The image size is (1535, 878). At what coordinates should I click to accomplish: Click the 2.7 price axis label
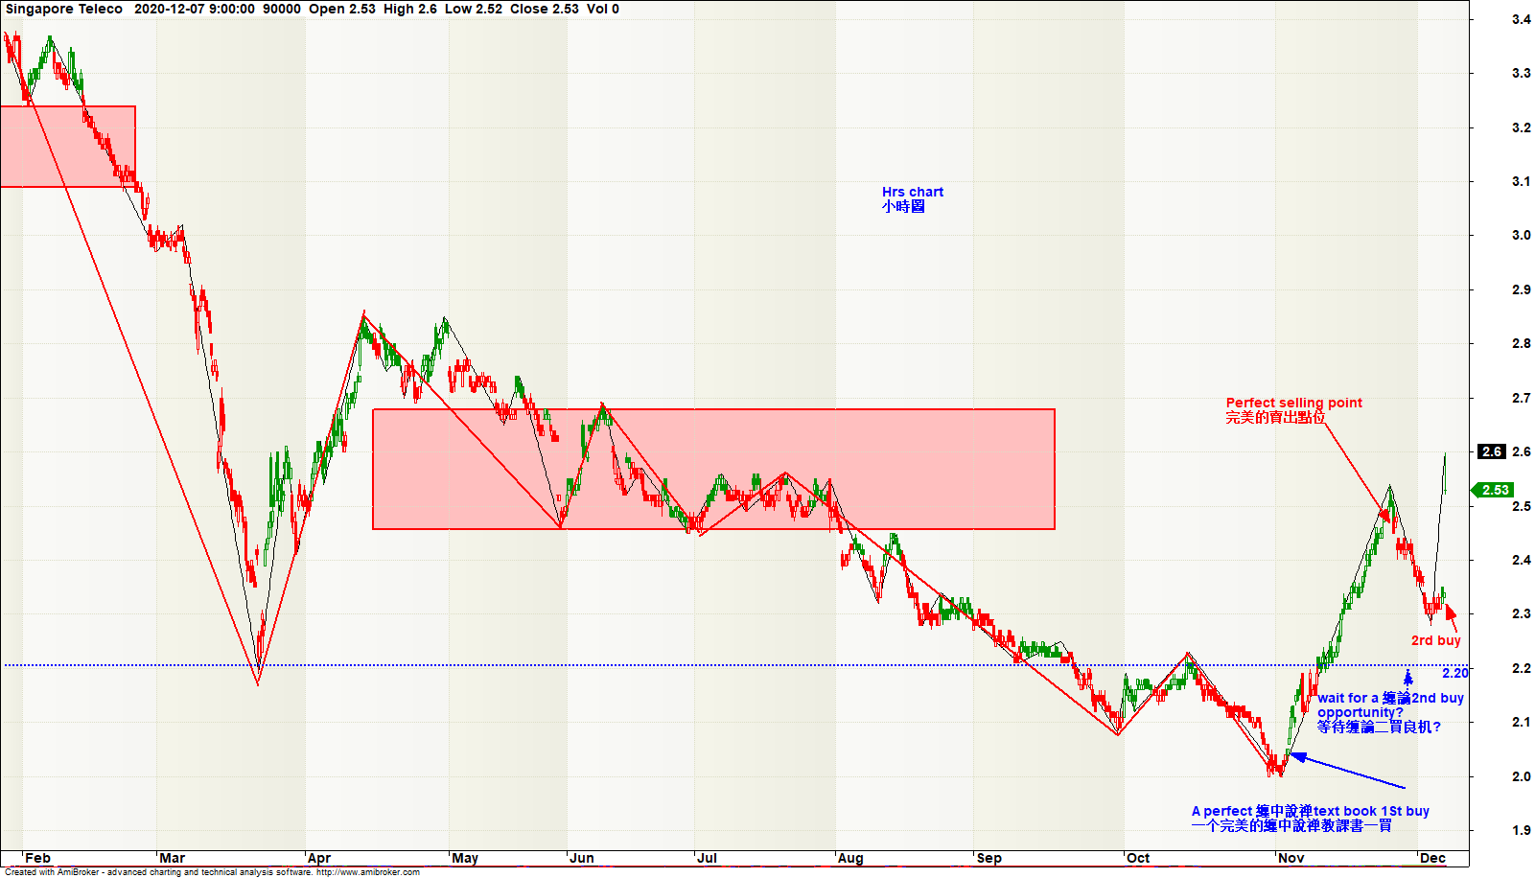pyautogui.click(x=1522, y=398)
